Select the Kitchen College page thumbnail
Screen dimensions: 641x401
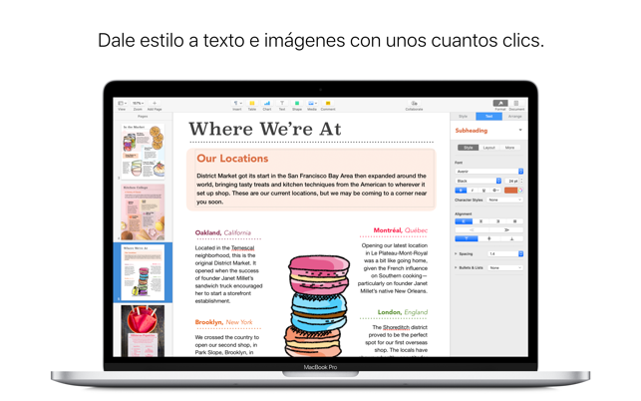pyautogui.click(x=143, y=211)
